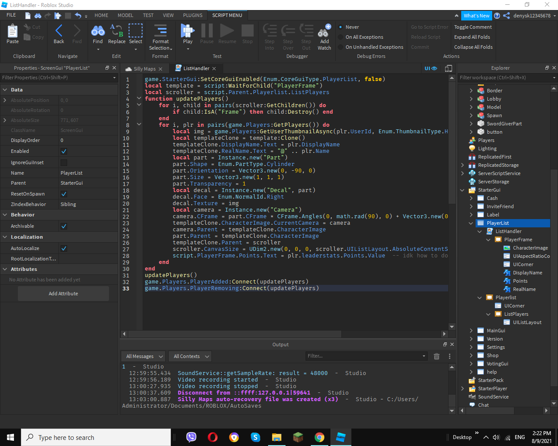Open the All Messages dropdown
The width and height of the screenshot is (558, 446).
point(143,356)
